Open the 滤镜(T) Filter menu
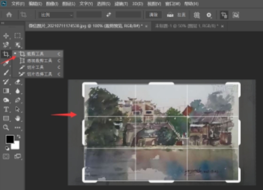 (121, 4)
